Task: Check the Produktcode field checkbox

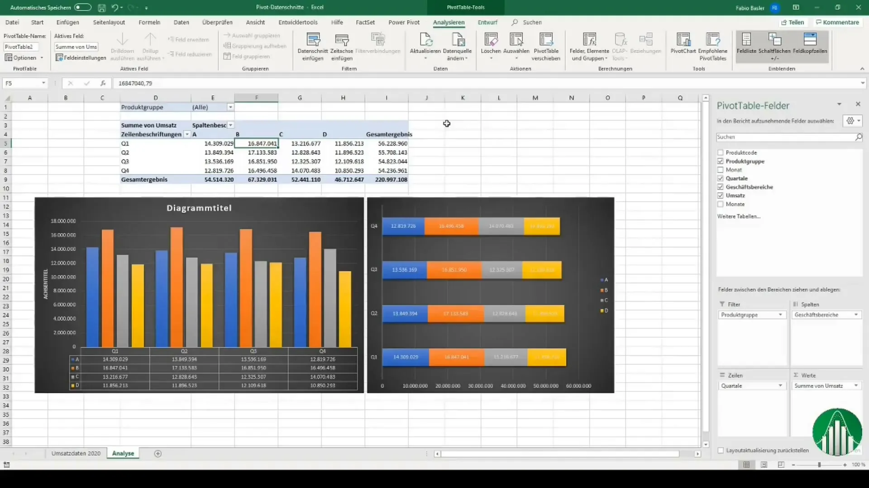Action: coord(721,153)
